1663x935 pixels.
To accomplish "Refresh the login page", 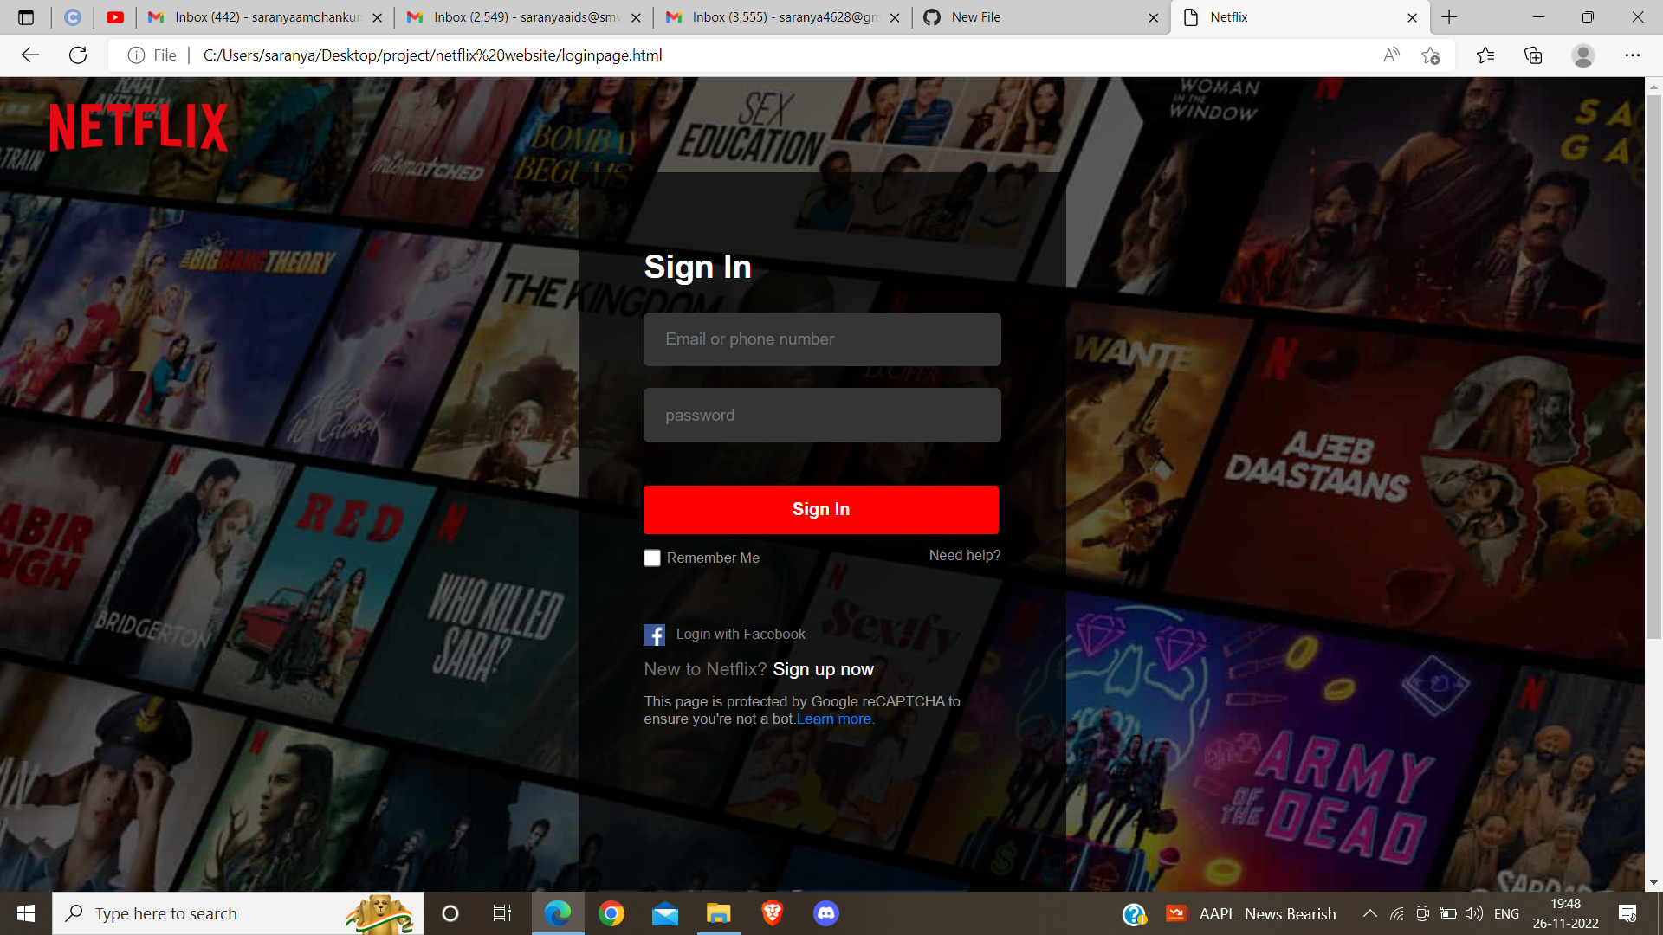I will (78, 55).
